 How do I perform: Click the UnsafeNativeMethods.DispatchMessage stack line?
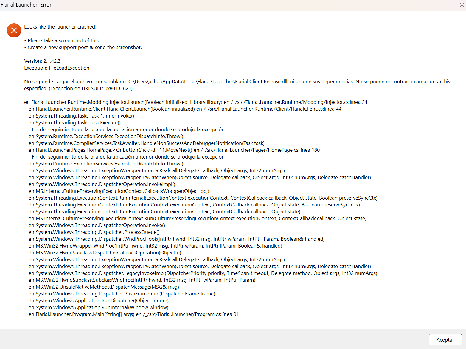point(104,287)
